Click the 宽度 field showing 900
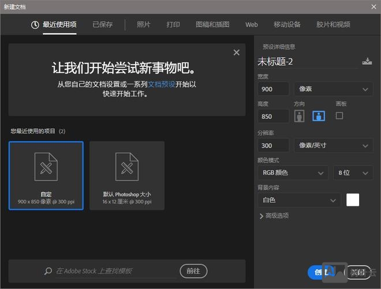The image size is (381, 289). (274, 89)
